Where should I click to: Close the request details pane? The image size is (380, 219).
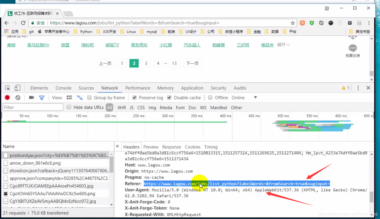(x=117, y=146)
